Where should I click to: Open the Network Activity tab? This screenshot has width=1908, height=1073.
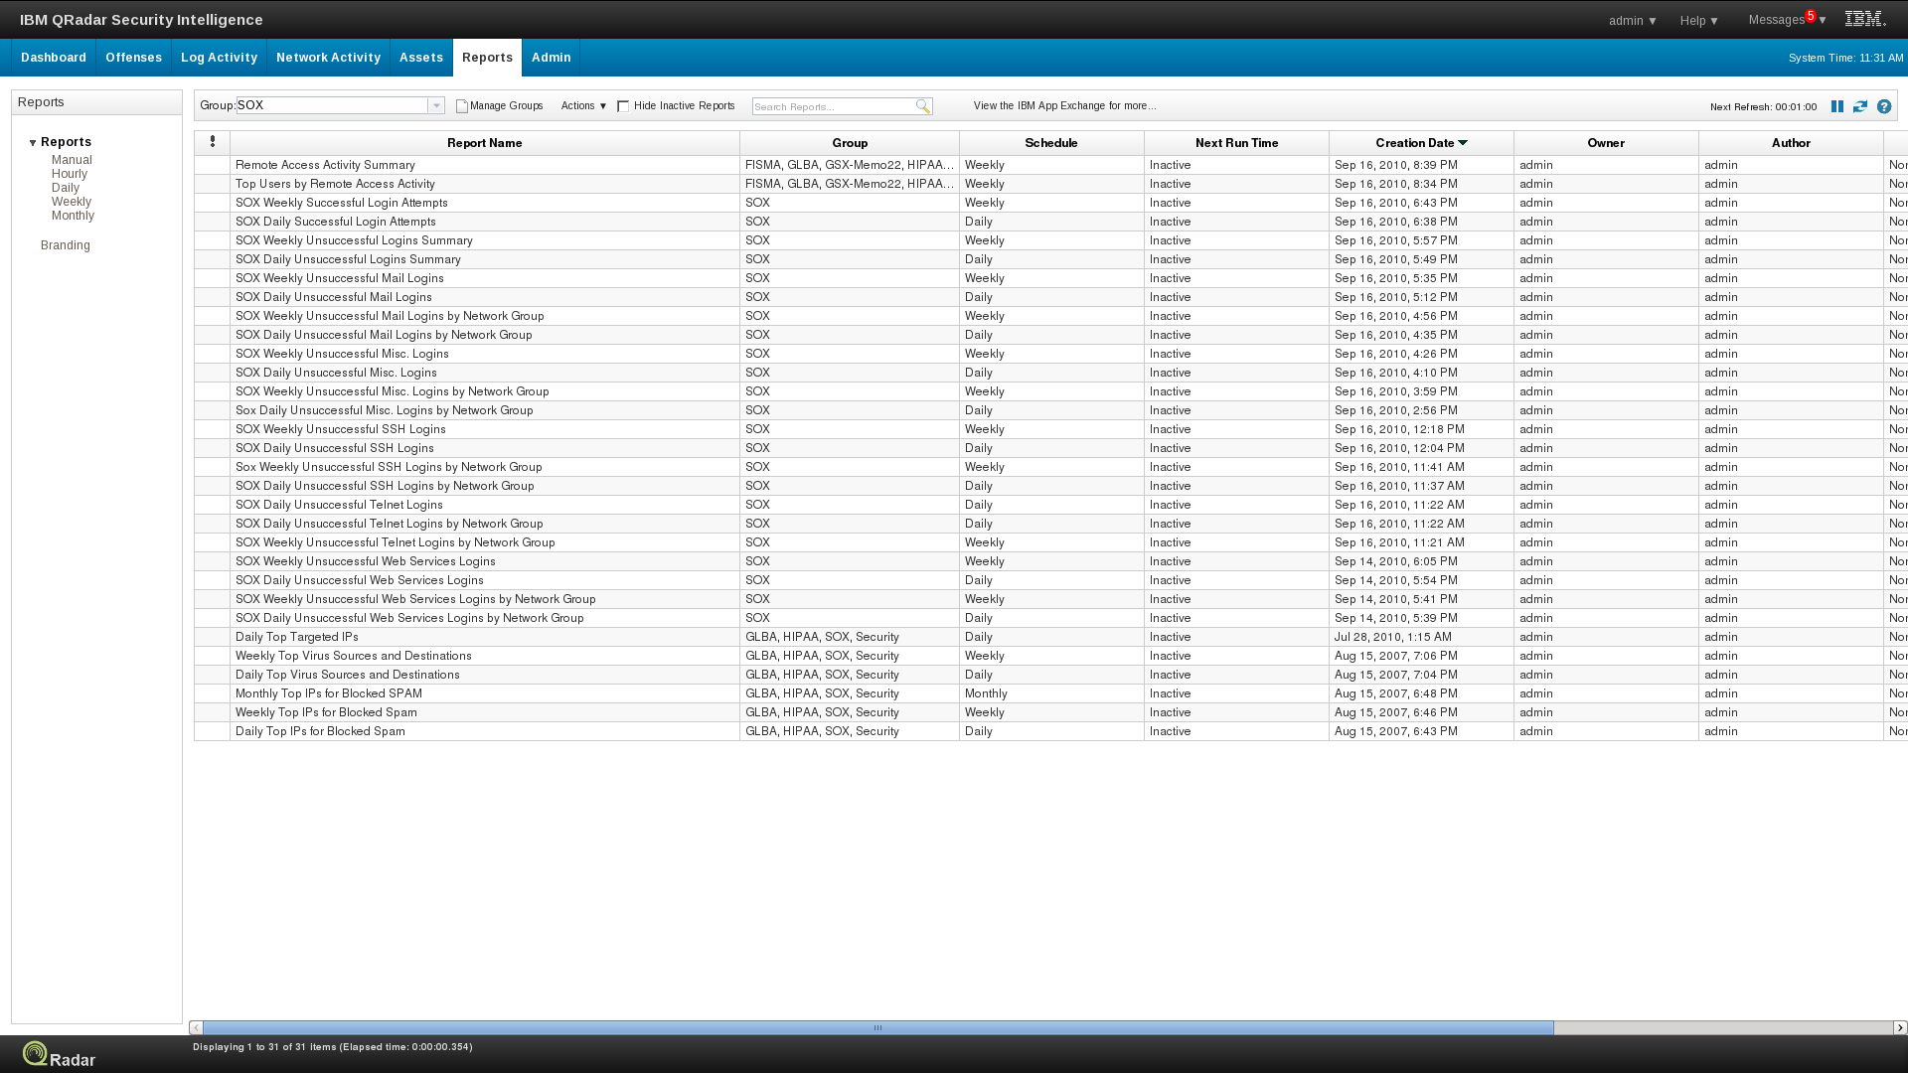click(x=328, y=58)
